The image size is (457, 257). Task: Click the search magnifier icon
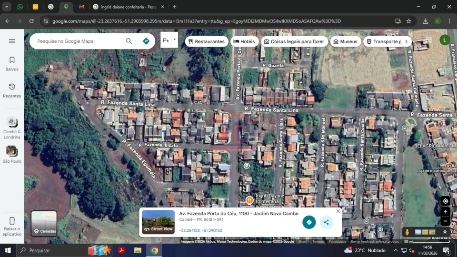129,41
